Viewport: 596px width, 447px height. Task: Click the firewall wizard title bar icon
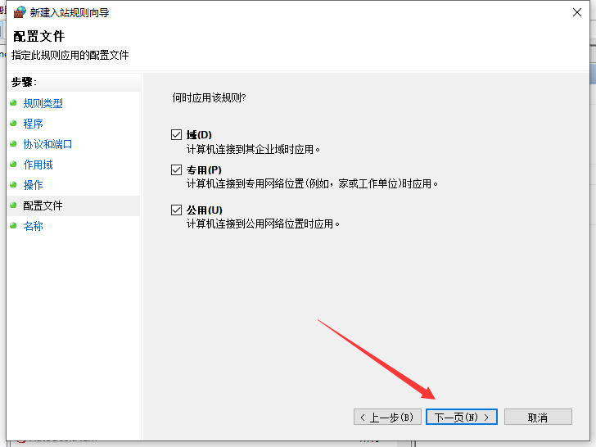[x=20, y=12]
